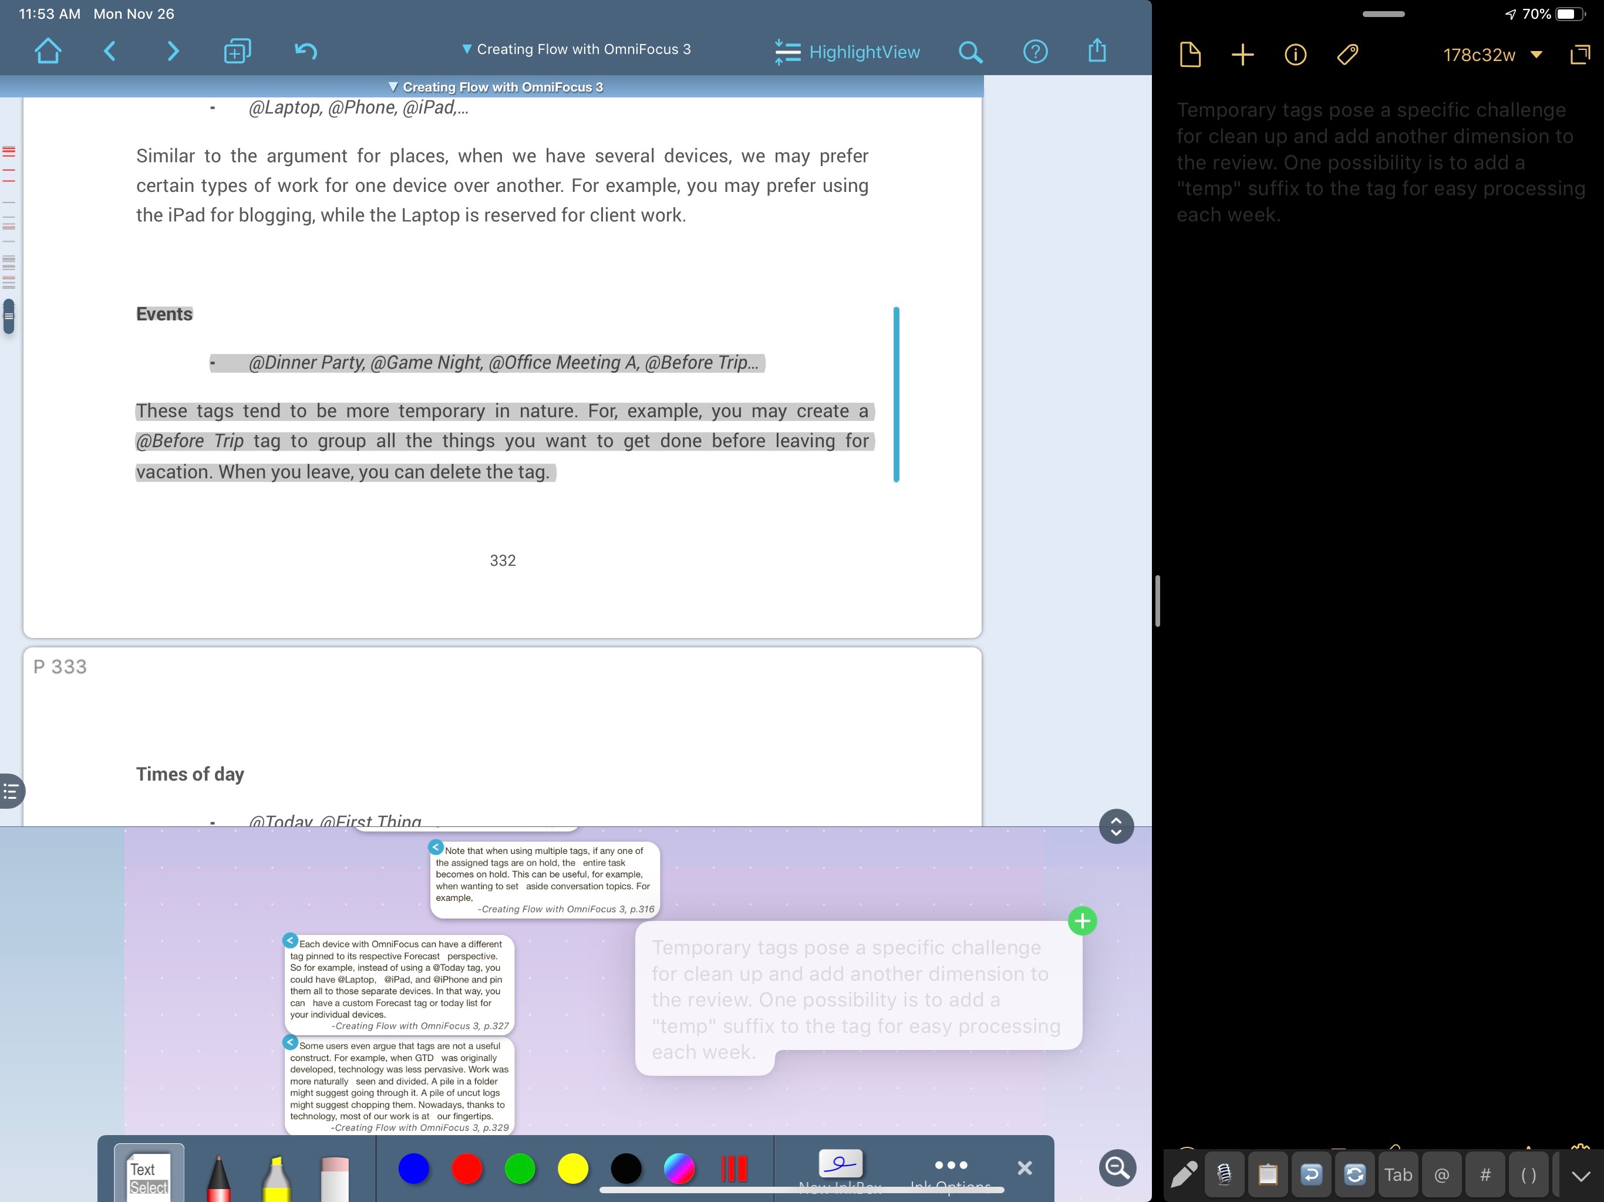1604x1202 pixels.
Task: Open the search magnifier
Action: (x=971, y=52)
